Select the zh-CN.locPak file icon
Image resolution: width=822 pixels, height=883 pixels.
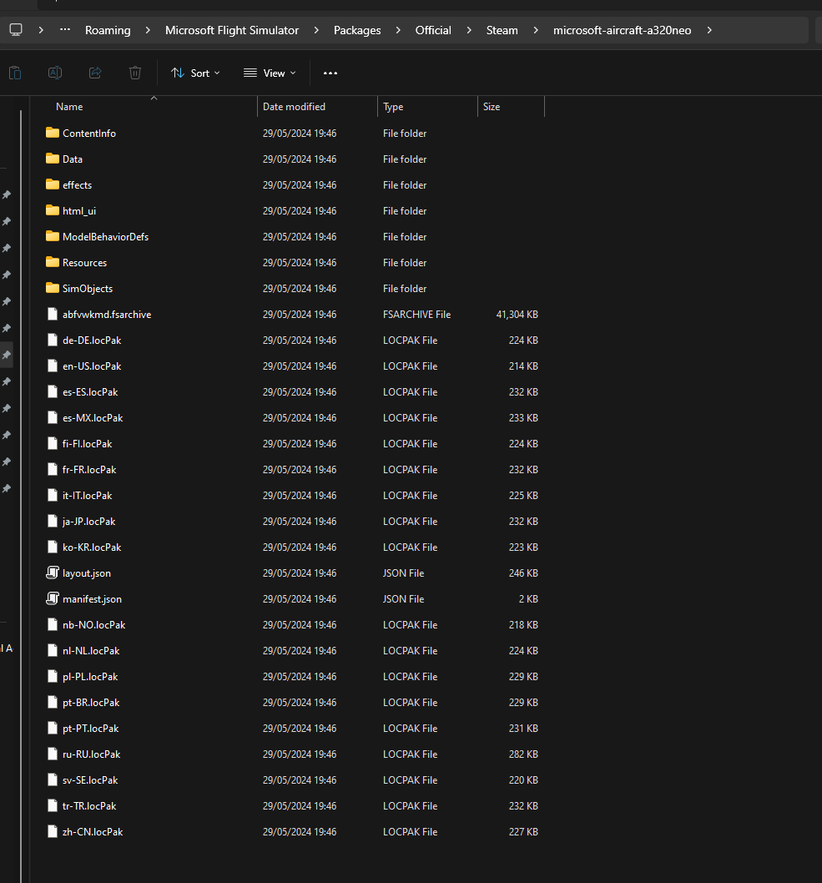53,832
